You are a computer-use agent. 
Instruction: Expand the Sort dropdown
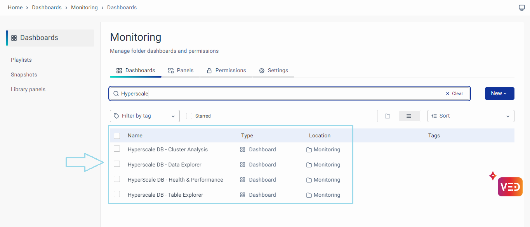pos(471,116)
